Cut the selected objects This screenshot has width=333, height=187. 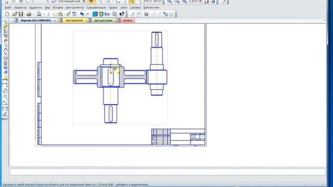click(x=48, y=14)
